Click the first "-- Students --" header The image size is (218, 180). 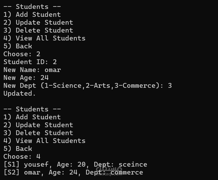coord(26,7)
